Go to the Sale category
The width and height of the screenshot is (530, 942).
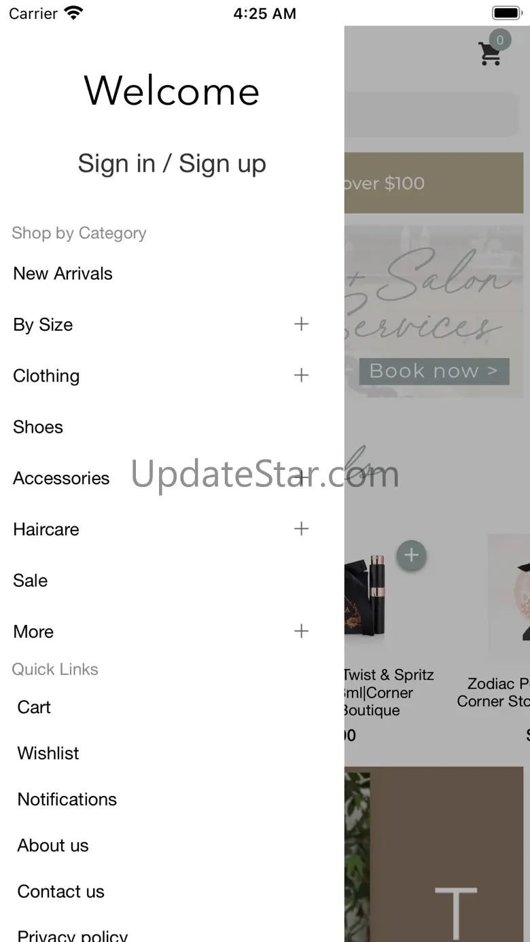tap(31, 581)
